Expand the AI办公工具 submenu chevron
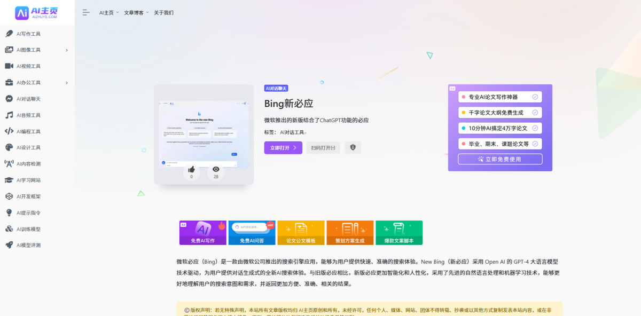The width and height of the screenshot is (641, 316). click(67, 83)
